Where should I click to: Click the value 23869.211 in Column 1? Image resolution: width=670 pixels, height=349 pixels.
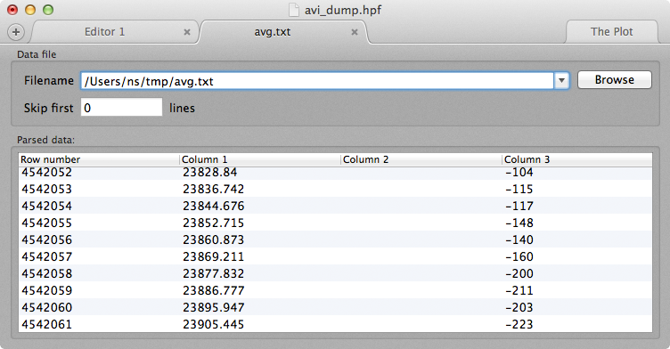click(x=213, y=256)
